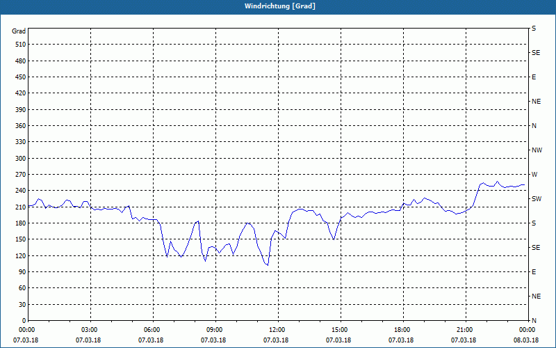
Task: Click the W compass label
Action: [x=534, y=175]
